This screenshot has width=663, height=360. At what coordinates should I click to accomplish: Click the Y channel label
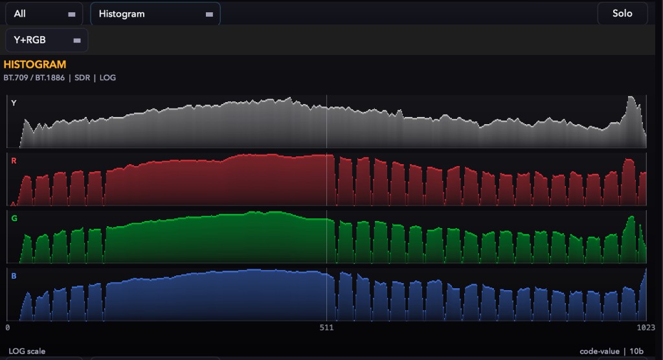pyautogui.click(x=14, y=103)
